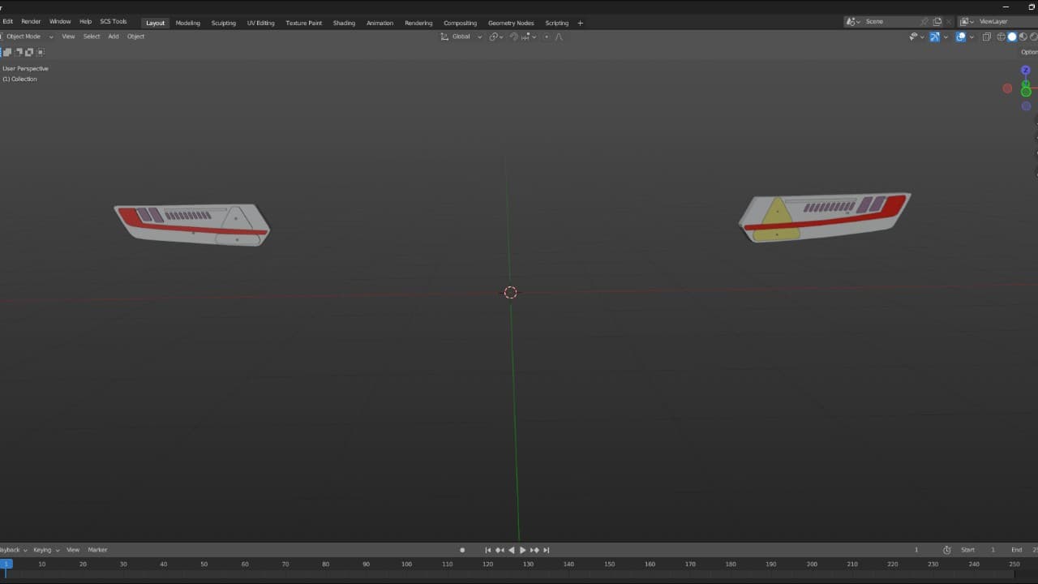Click the ViewLayer name field

[x=1006, y=22]
